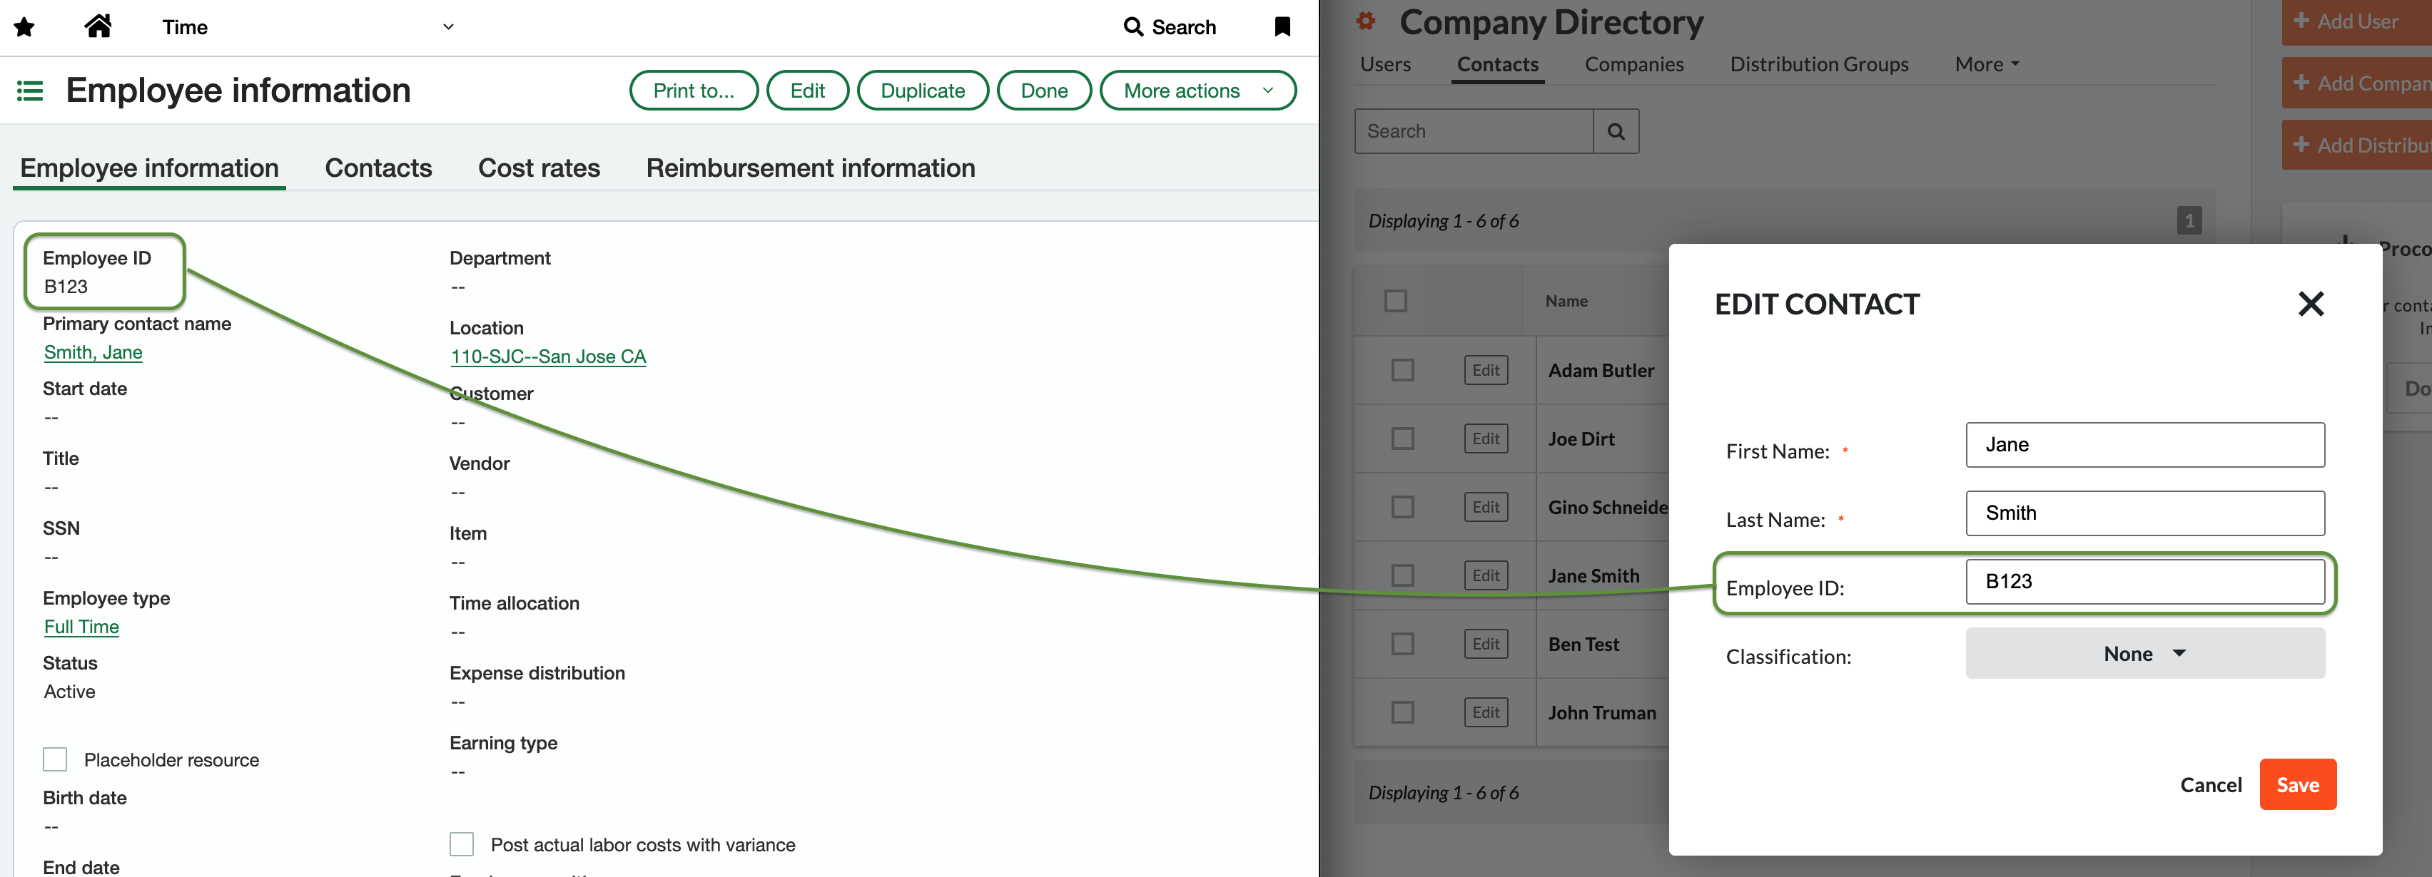
Task: Save the edited contact
Action: (2297, 784)
